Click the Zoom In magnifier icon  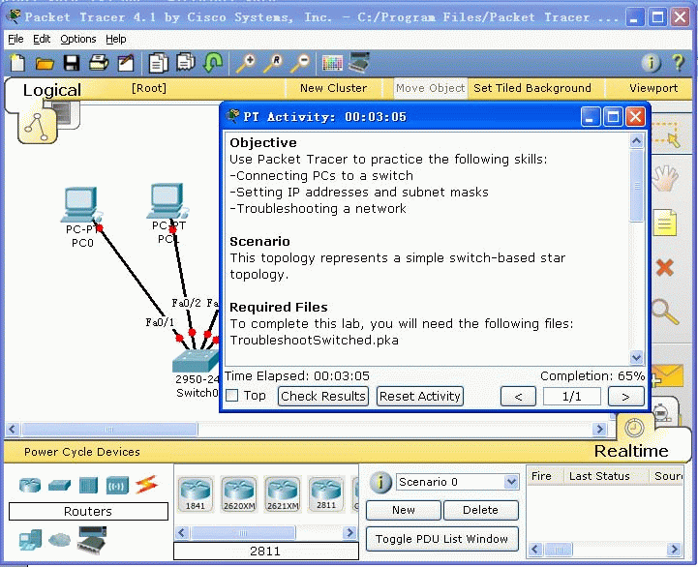[x=246, y=64]
